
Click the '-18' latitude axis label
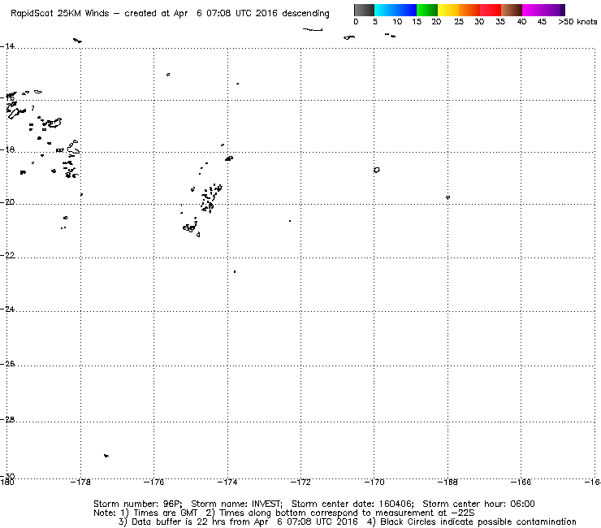click(x=7, y=149)
